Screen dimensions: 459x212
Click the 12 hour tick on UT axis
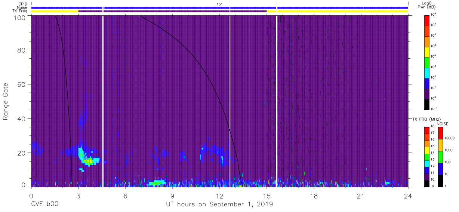point(219,195)
